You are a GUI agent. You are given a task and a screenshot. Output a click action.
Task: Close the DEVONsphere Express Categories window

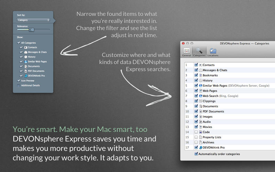tap(183, 43)
